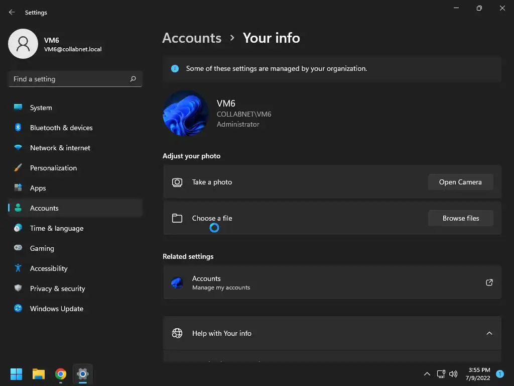Click the folder icon beside Choose a file
The height and width of the screenshot is (386, 514).
(177, 218)
